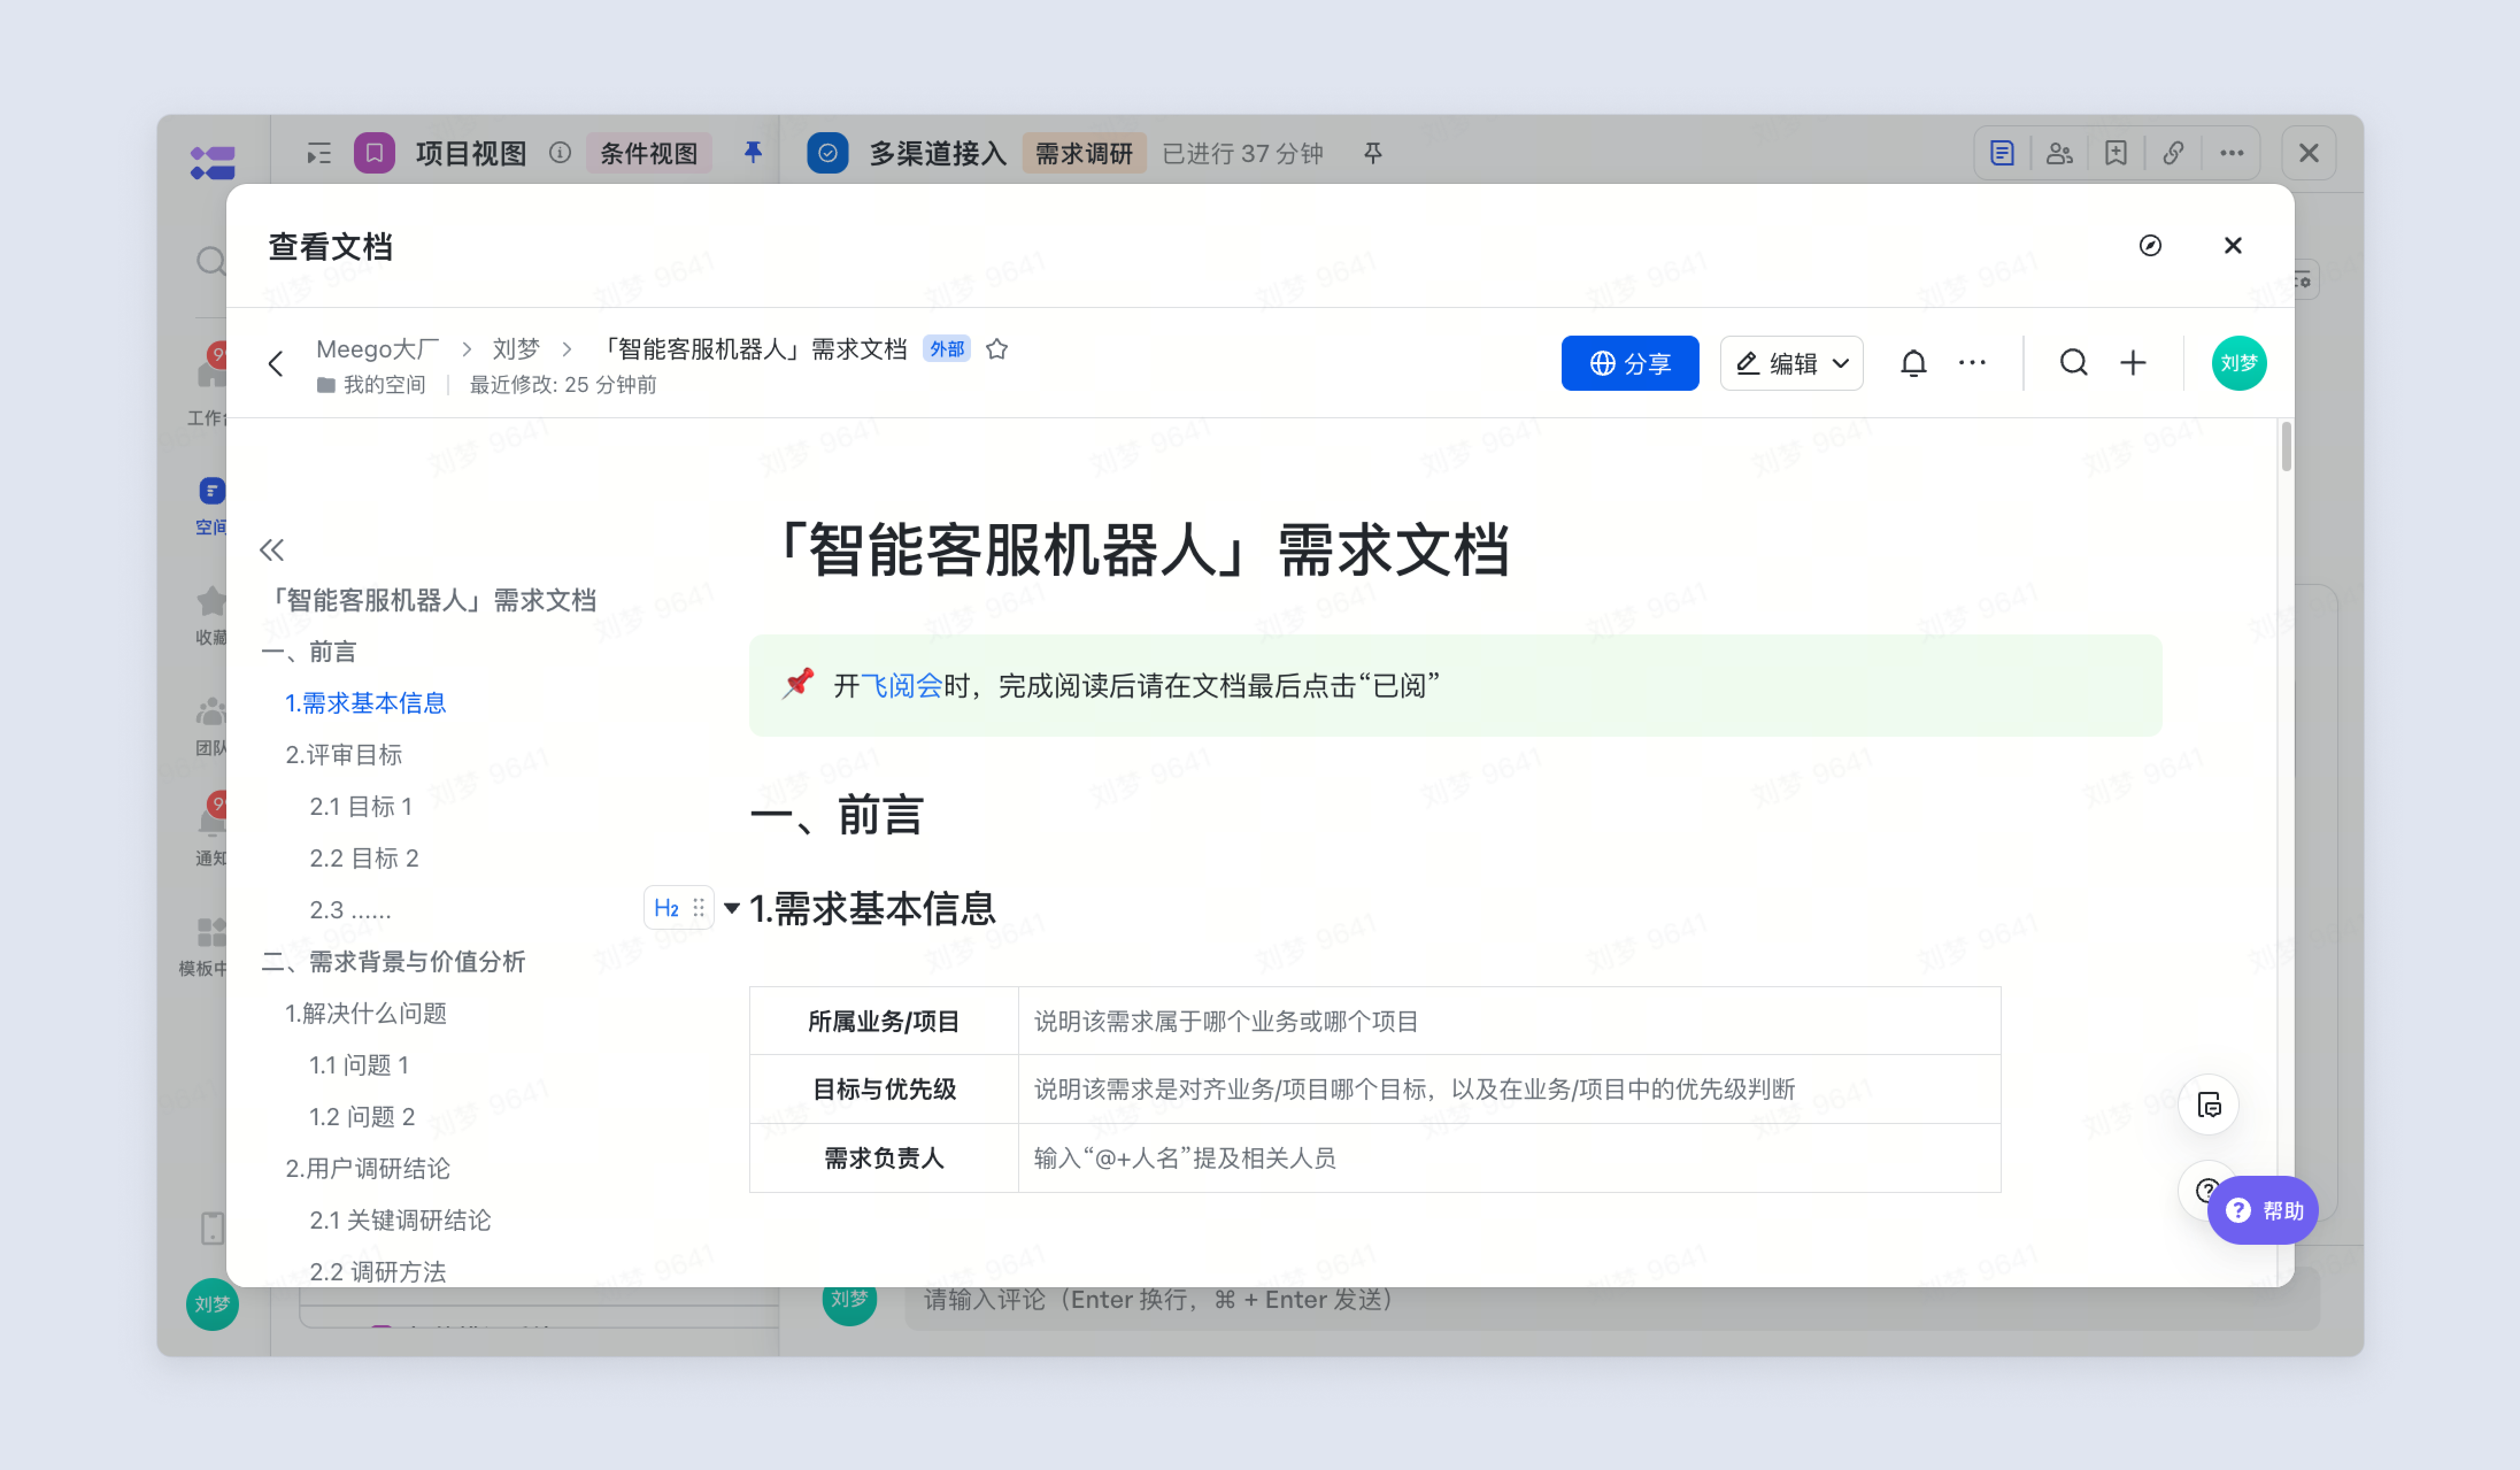Click the 多渠道接入 blue check icon
Viewport: 2520px width, 1470px height.
click(x=828, y=153)
